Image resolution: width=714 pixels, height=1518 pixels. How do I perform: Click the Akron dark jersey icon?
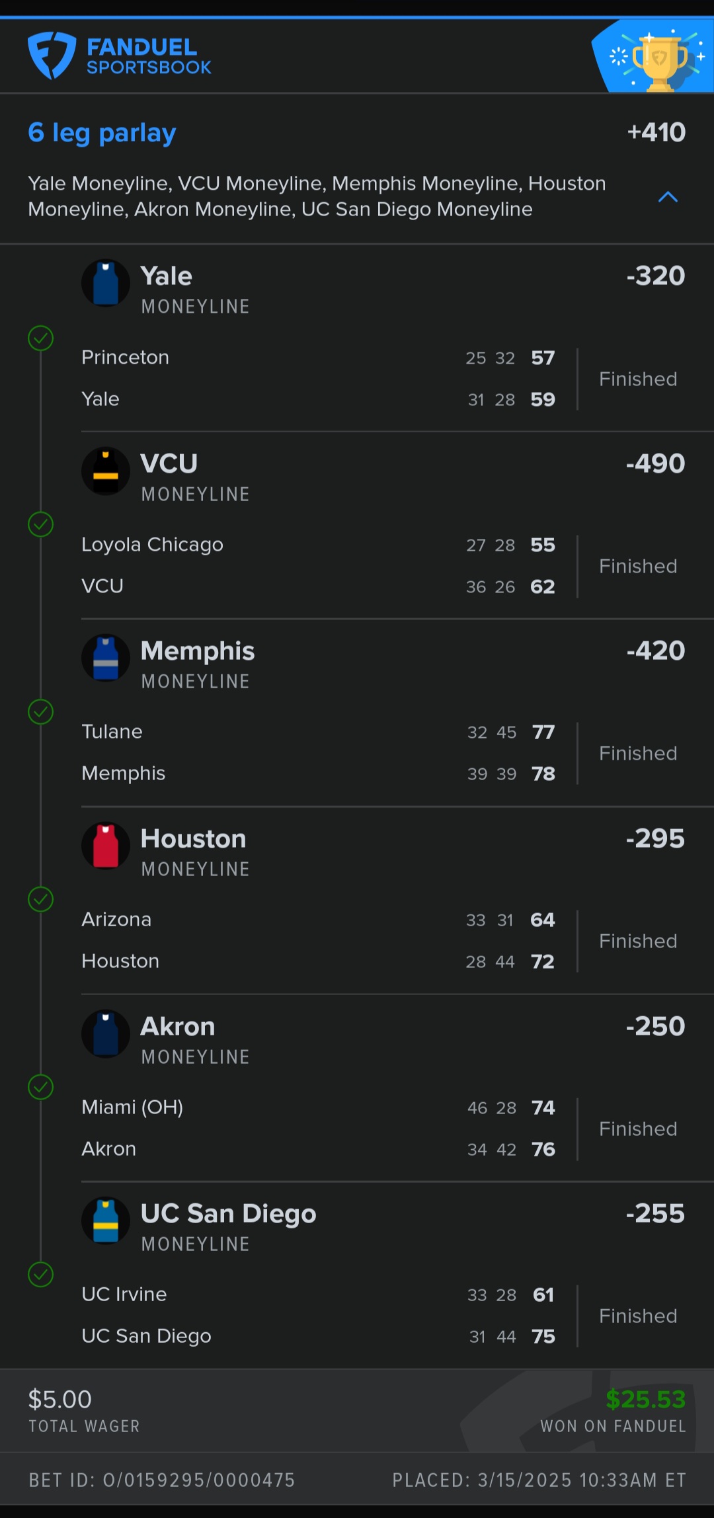(x=106, y=1033)
